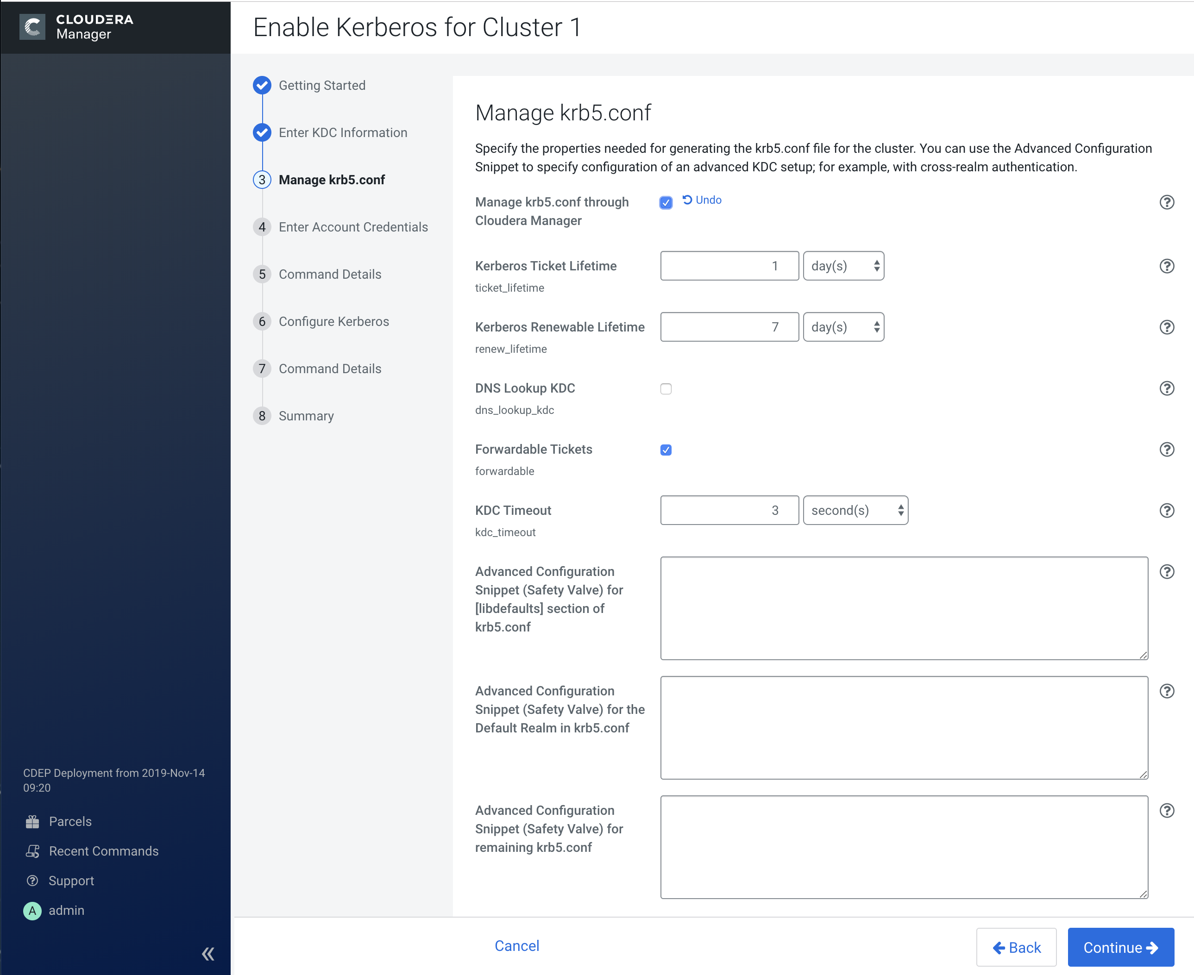Open Parcels from sidebar gift icon
Viewport: 1194px width, 975px height.
(x=32, y=822)
